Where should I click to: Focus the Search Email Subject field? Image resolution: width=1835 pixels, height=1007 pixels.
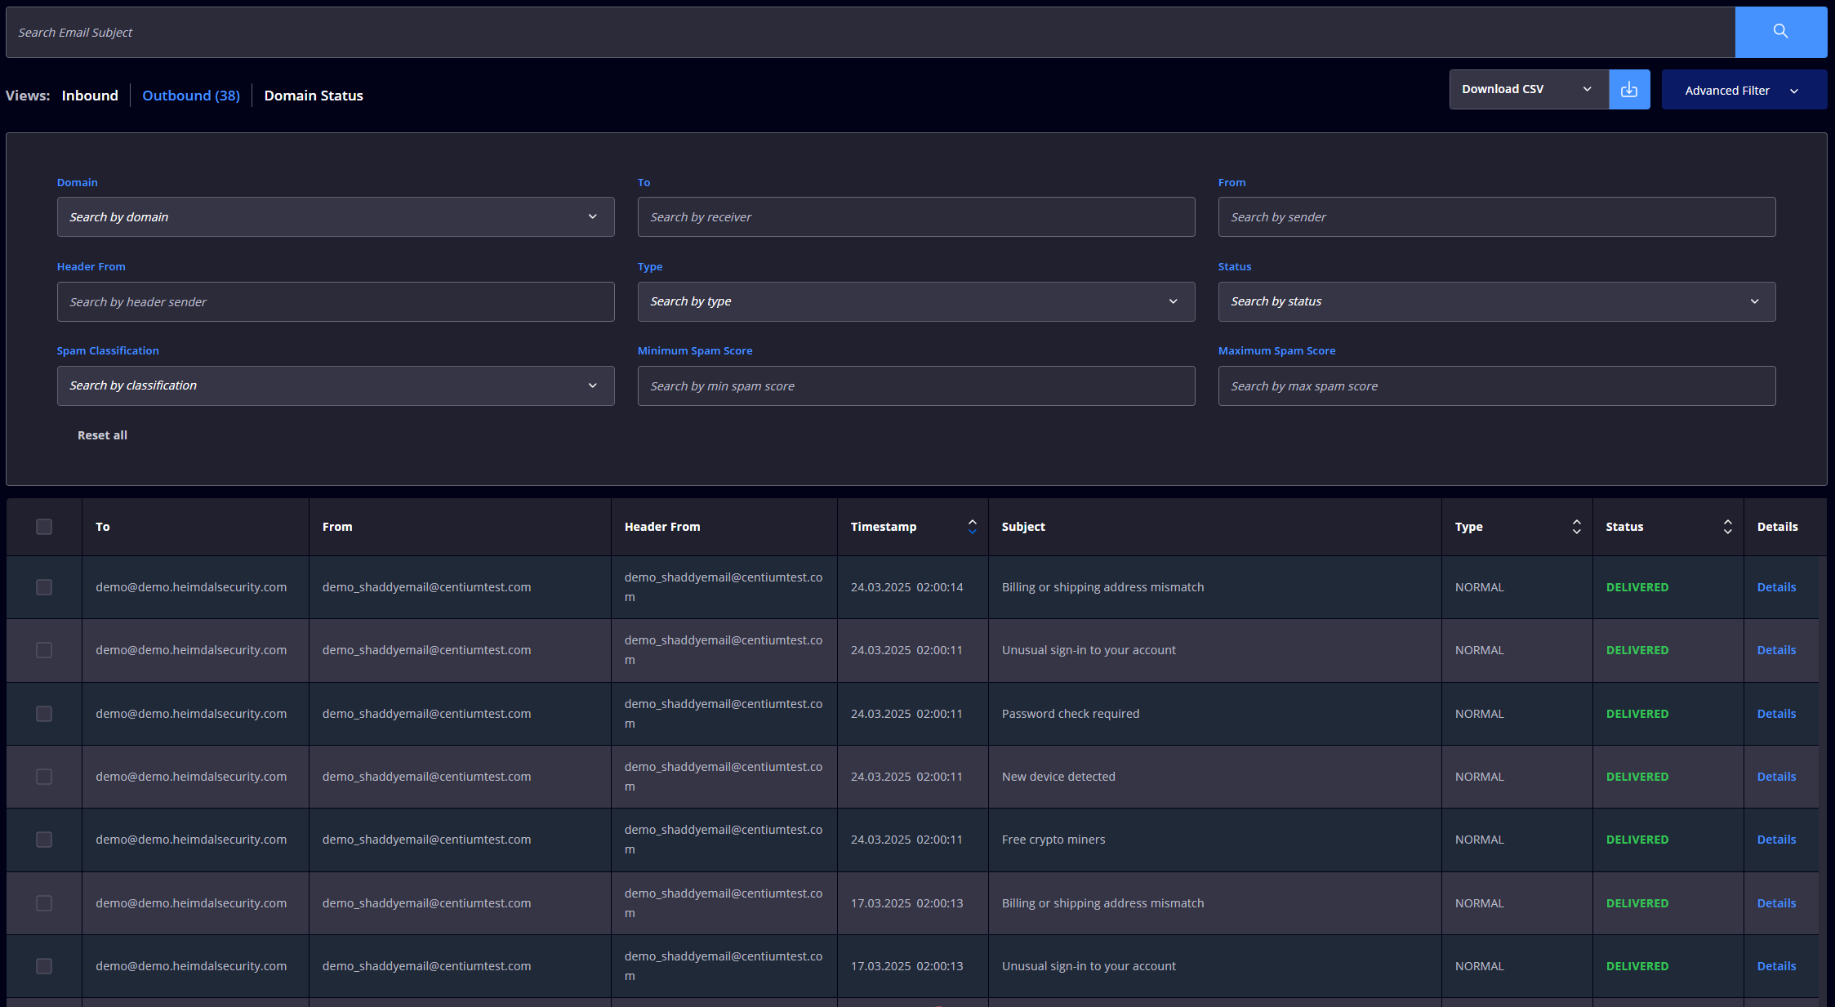coord(871,33)
